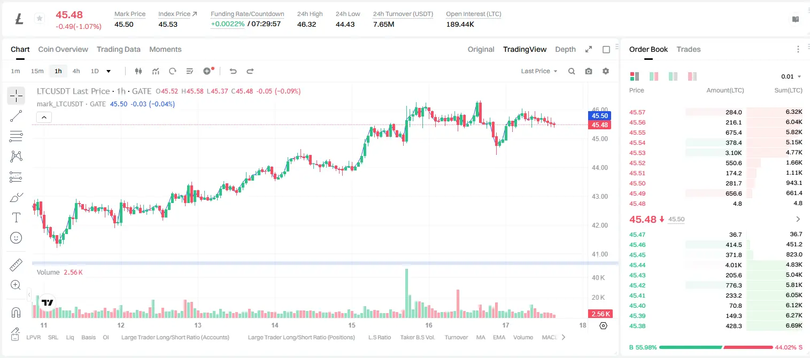Undo the last chart action

point(233,71)
